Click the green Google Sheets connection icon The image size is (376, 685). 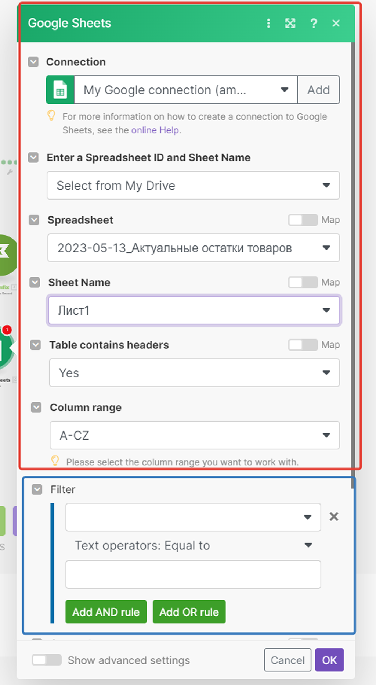[60, 90]
